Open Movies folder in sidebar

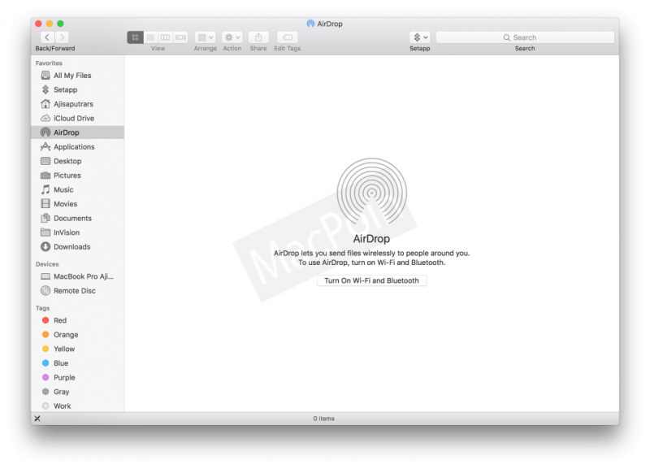pos(77,204)
